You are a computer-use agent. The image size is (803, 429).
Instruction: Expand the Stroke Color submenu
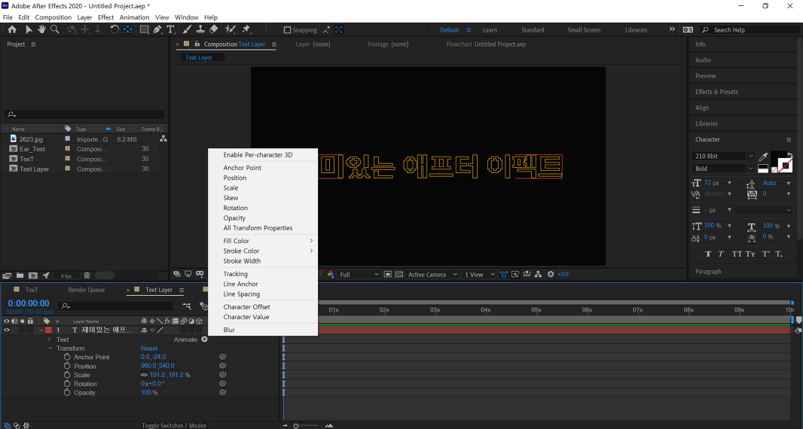tap(263, 251)
